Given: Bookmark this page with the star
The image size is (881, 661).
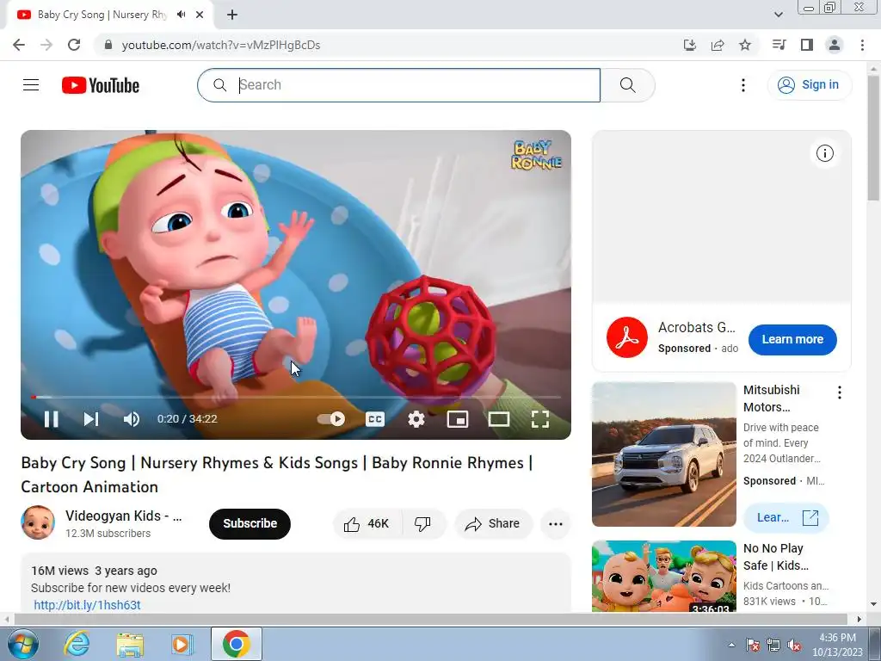Looking at the screenshot, I should (745, 45).
